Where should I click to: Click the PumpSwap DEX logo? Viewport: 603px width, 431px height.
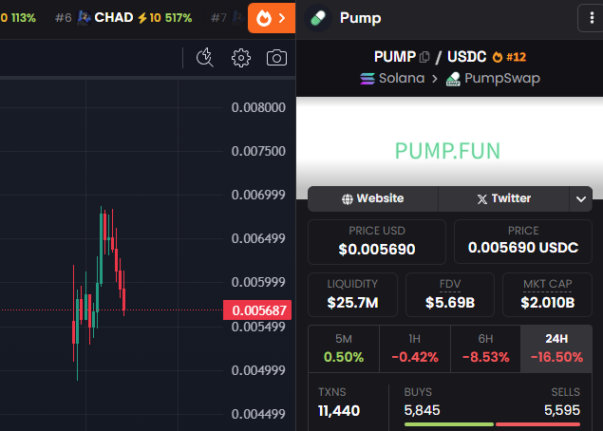[x=453, y=79]
